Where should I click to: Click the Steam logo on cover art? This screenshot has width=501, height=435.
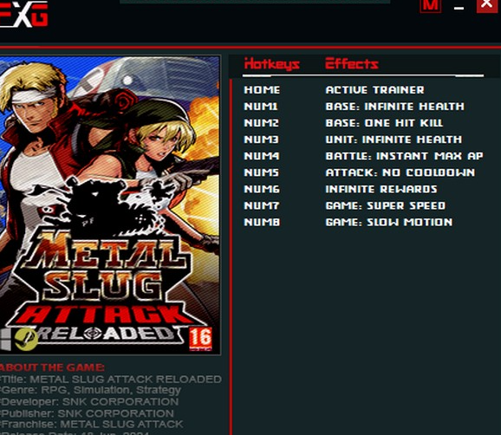click(x=26, y=341)
